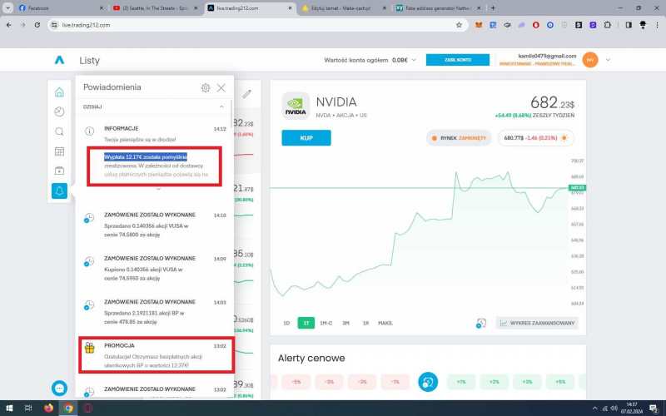The width and height of the screenshot is (666, 416).
Task: Expand the withdrawal info notification text
Action: (x=158, y=189)
